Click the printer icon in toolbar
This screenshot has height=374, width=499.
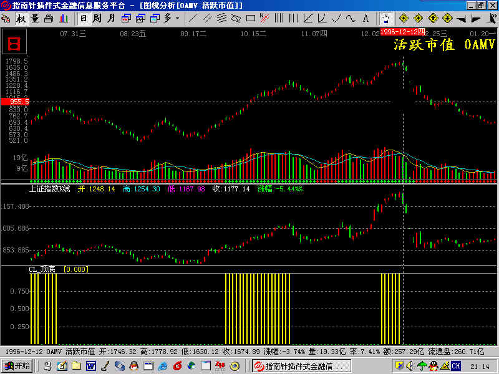coord(49,19)
